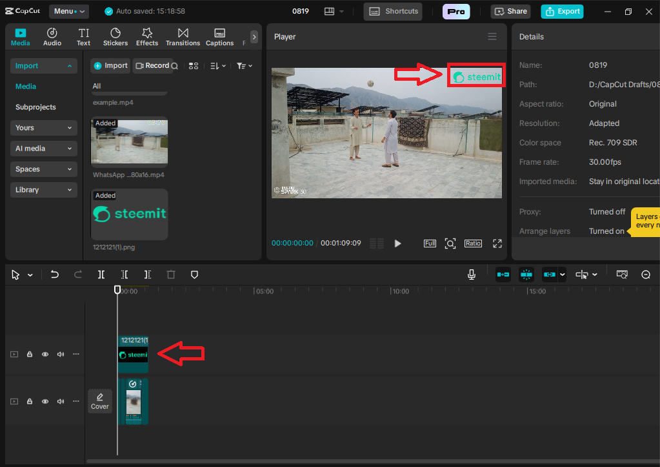This screenshot has height=467, width=660.
Task: Select the steemit logo PNG thumbnail
Action: coord(129,214)
